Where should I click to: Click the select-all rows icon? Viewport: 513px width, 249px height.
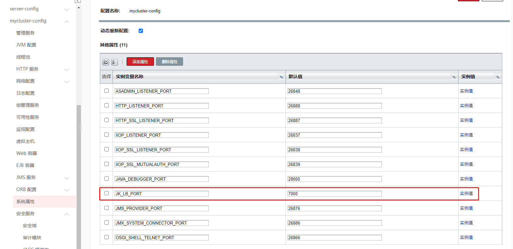pos(106,62)
